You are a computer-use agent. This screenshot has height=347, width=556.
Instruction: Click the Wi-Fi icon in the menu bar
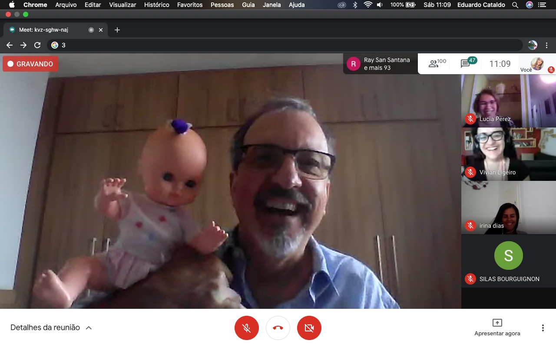(x=368, y=5)
